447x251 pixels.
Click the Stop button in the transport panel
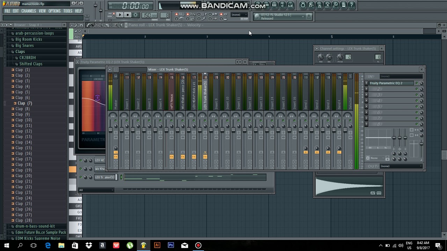coord(127,15)
